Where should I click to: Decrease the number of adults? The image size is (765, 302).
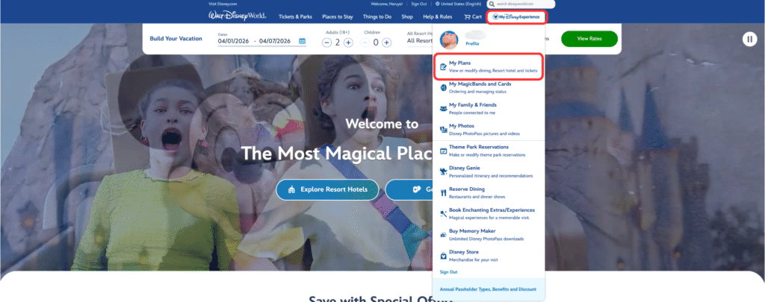327,43
